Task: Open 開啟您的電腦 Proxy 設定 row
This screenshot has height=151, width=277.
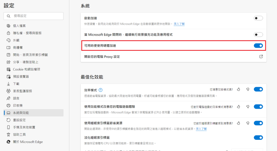Action: click(174, 56)
